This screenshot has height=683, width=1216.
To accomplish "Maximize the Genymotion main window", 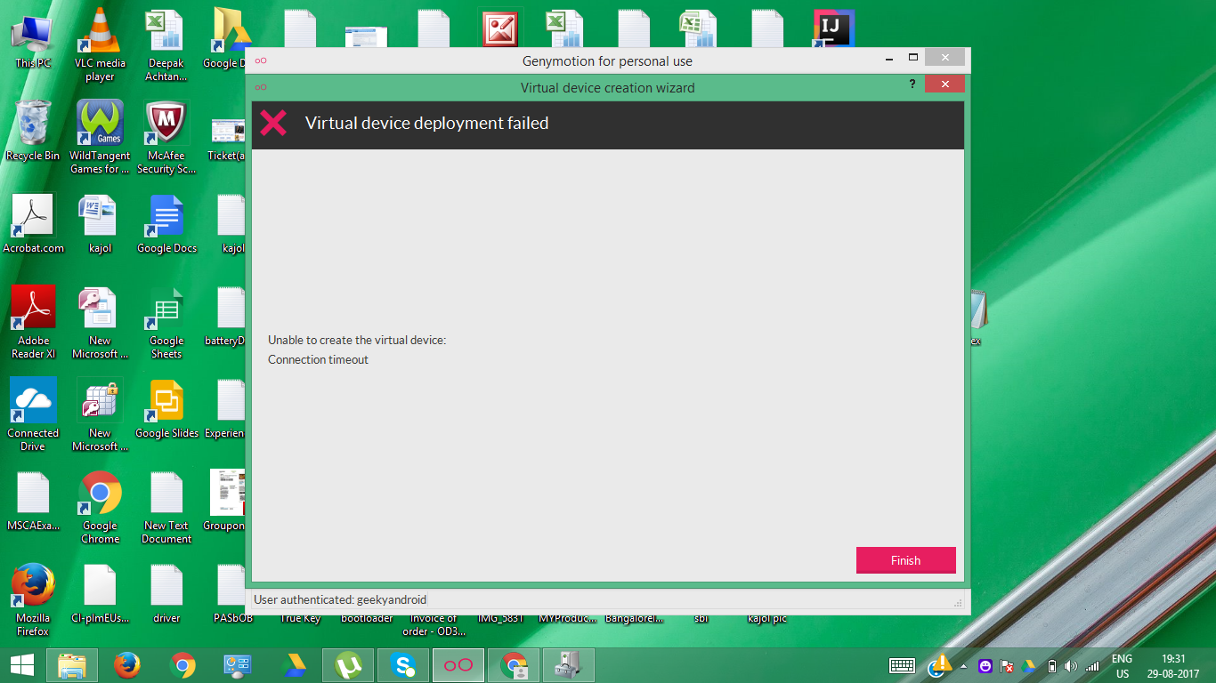I will click(912, 58).
